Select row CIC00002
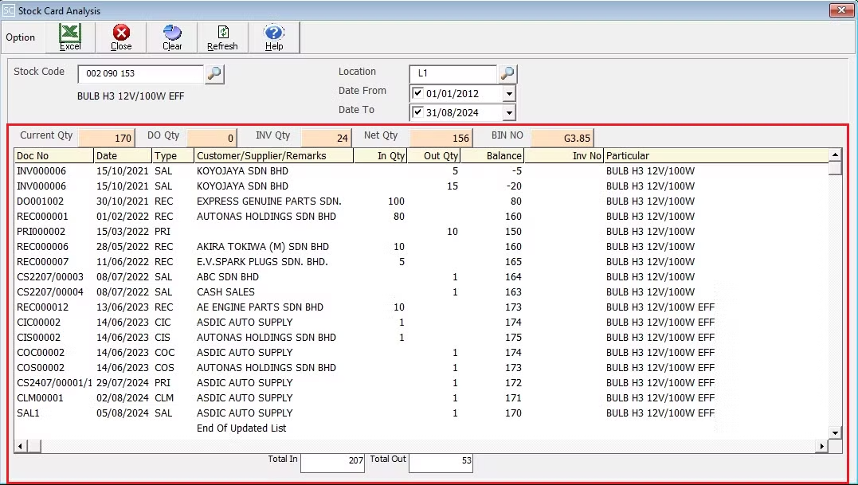This screenshot has height=485, width=858. (422, 323)
